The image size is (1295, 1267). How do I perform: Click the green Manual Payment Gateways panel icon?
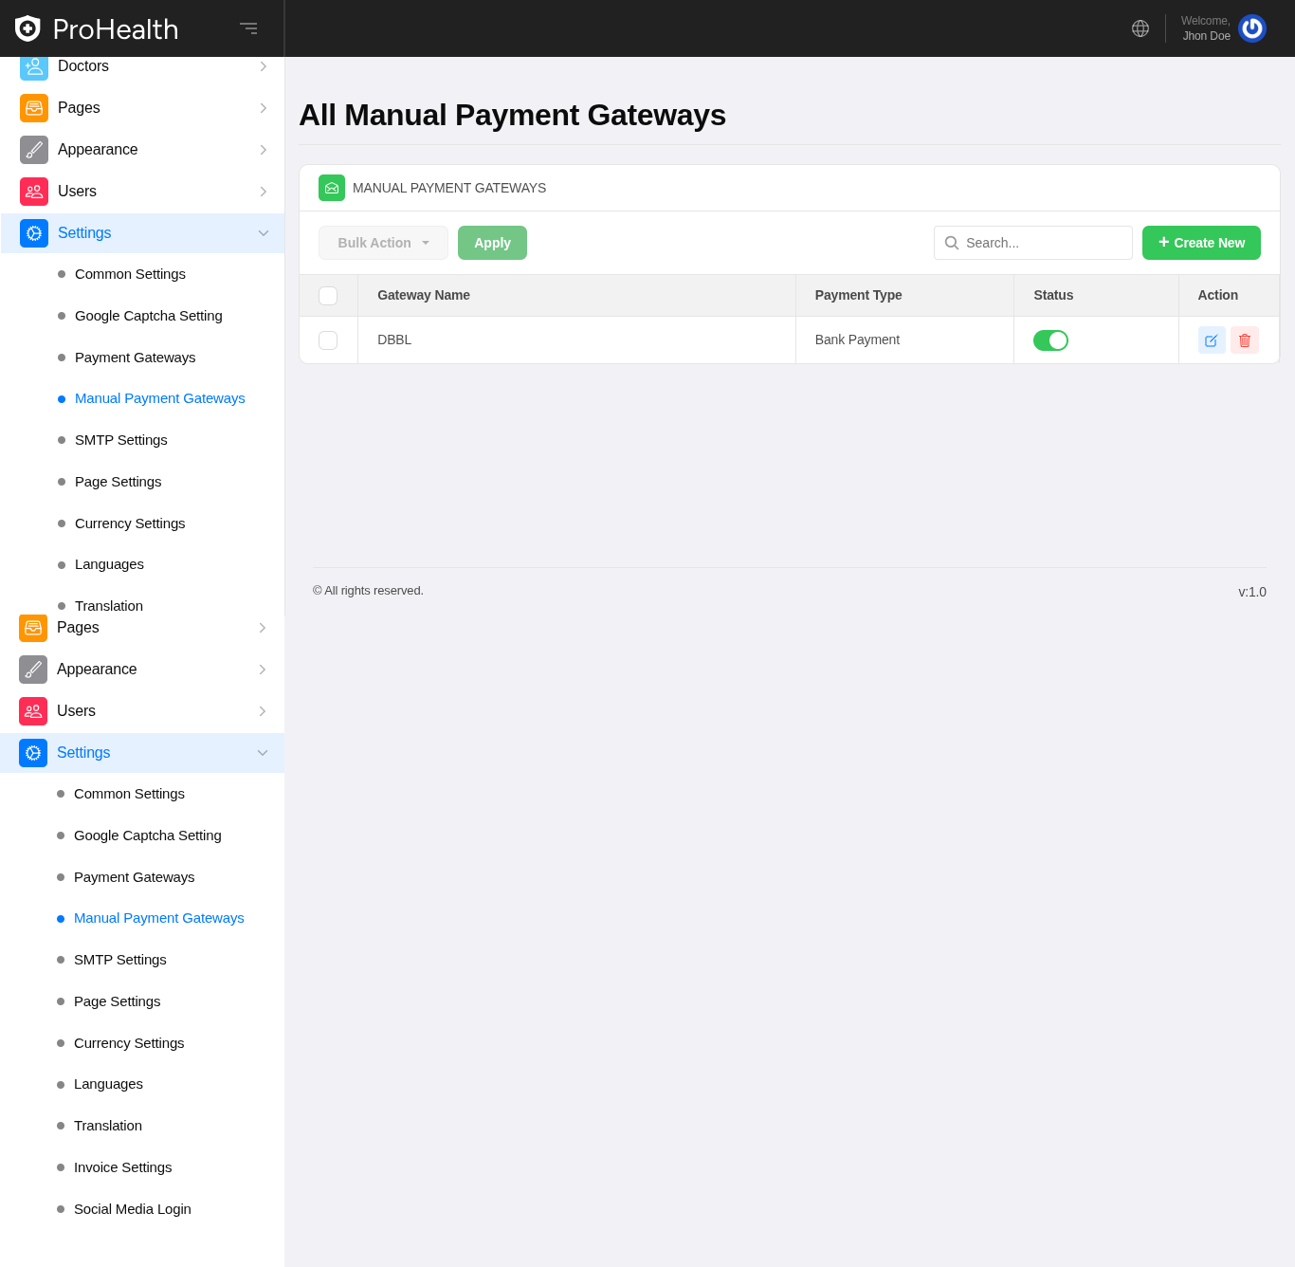tap(332, 188)
